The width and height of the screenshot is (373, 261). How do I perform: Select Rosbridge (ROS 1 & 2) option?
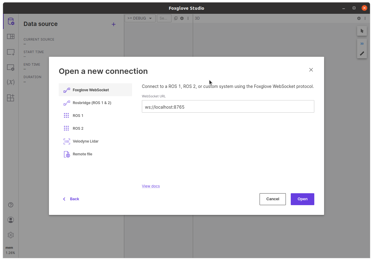tap(95, 103)
